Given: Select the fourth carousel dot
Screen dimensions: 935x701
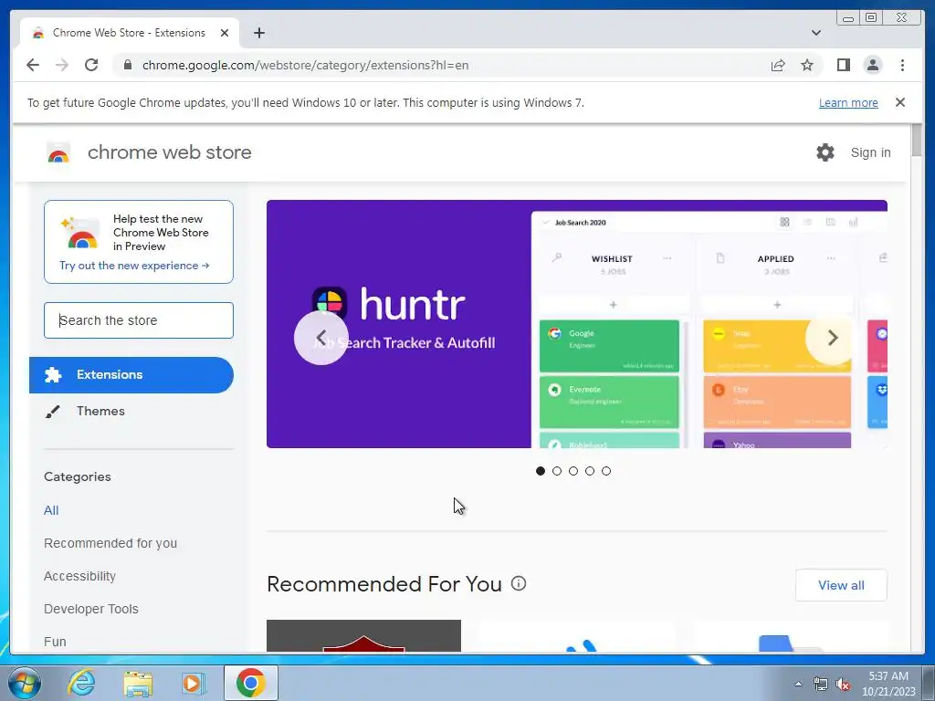Looking at the screenshot, I should tap(590, 471).
